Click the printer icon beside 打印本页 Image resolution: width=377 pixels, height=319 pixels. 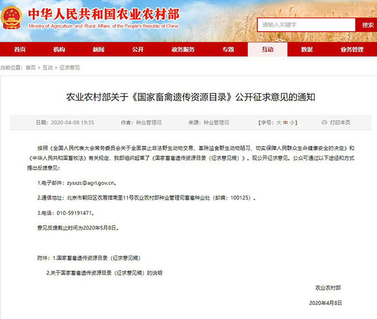click(324, 122)
